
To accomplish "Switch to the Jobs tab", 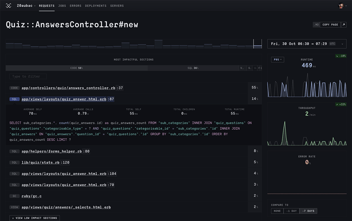I will [x=62, y=6].
